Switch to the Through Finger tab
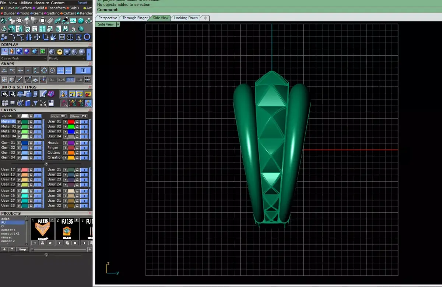This screenshot has width=442, height=287. coord(135,18)
